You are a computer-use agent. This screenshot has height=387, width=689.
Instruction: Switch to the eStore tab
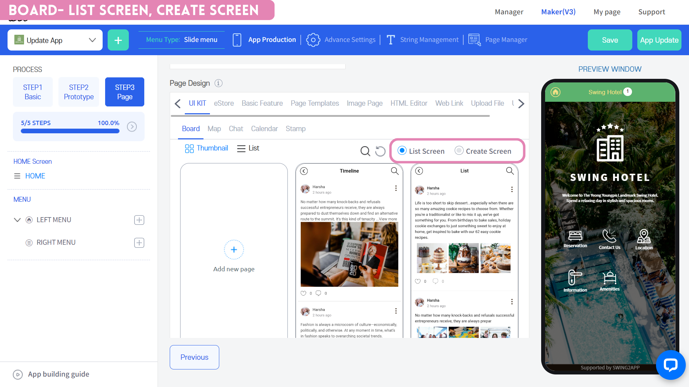pos(224,104)
